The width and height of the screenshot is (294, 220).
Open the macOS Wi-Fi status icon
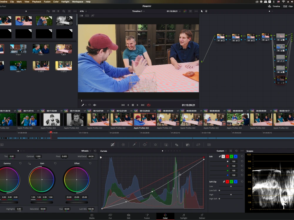coord(283,2)
